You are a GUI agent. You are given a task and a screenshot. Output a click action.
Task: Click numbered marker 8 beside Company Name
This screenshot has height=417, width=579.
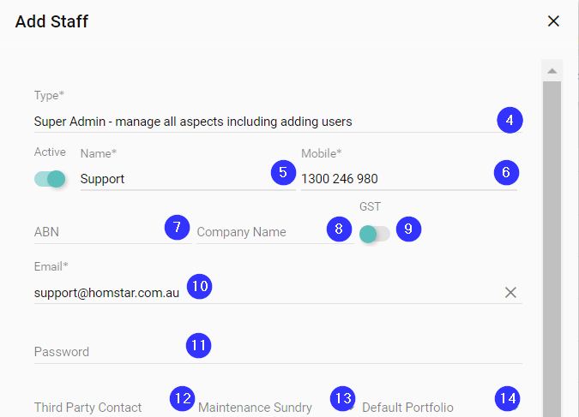coord(339,229)
